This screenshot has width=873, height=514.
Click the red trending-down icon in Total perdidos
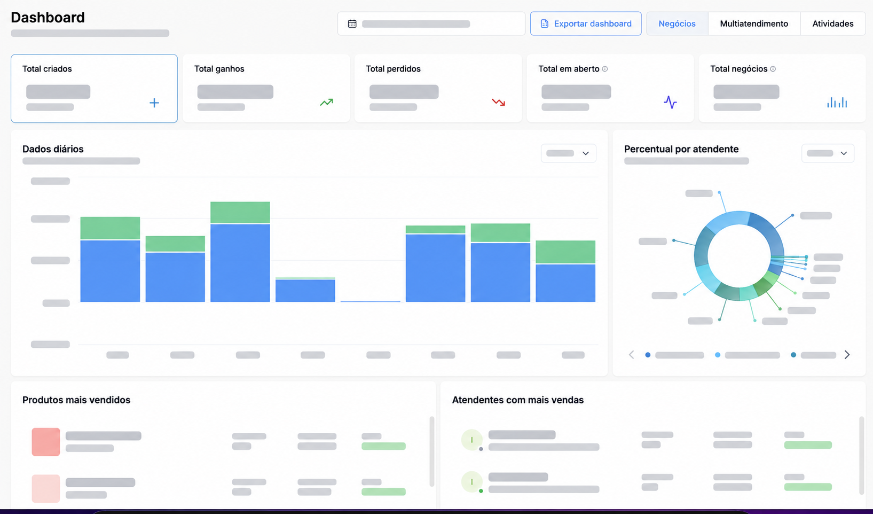coord(498,102)
